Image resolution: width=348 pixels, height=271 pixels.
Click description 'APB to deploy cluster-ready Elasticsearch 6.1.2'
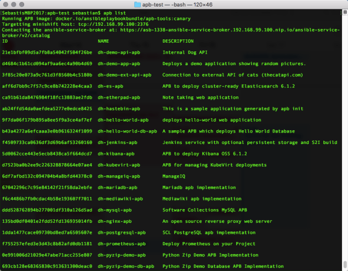tap(229, 86)
